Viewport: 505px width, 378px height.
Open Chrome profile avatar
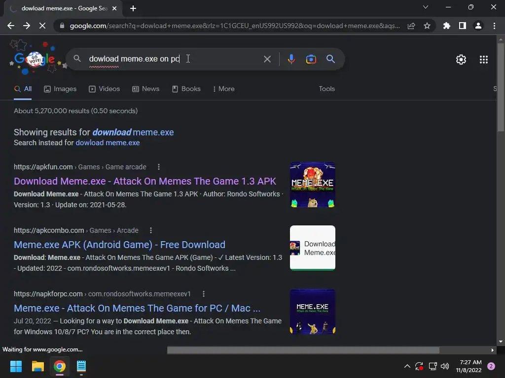pyautogui.click(x=478, y=26)
